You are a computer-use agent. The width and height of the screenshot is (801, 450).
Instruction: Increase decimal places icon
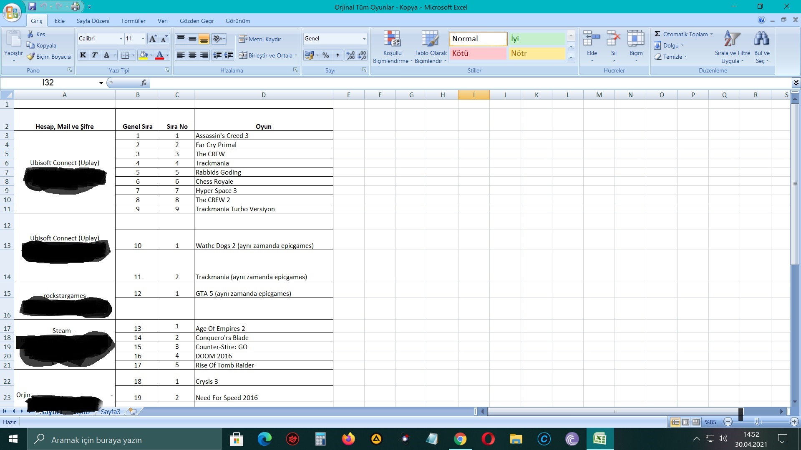click(350, 55)
